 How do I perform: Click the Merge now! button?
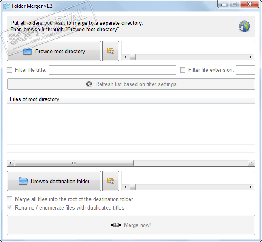tap(131, 225)
